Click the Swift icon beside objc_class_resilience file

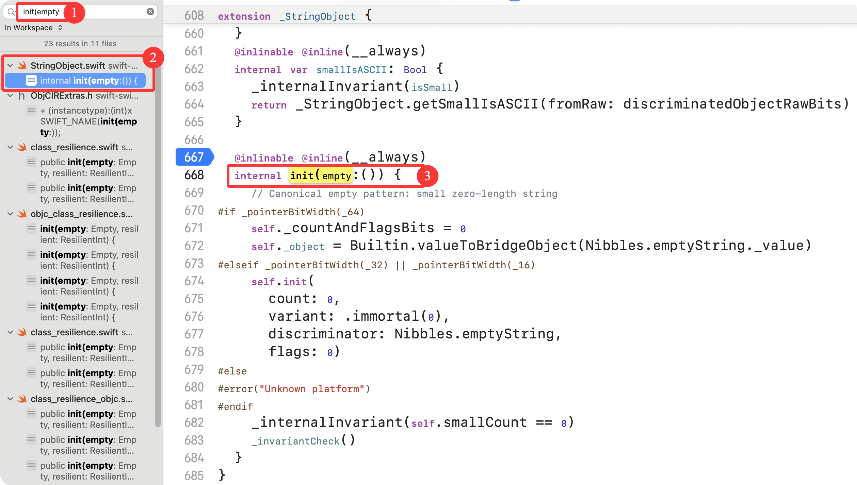pos(22,214)
